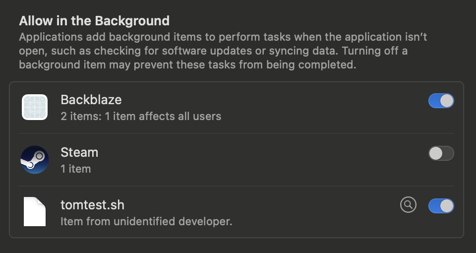This screenshot has width=476, height=253.
Task: Select the Backblaze name label
Action: 91,100
